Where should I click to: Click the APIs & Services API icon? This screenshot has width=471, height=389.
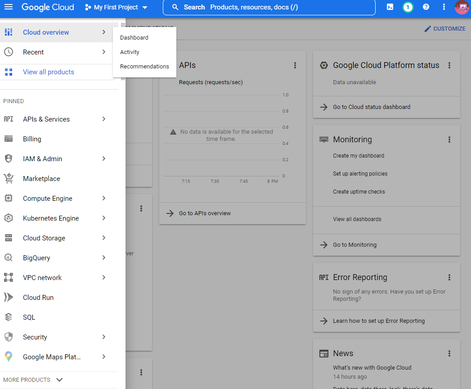pos(9,119)
